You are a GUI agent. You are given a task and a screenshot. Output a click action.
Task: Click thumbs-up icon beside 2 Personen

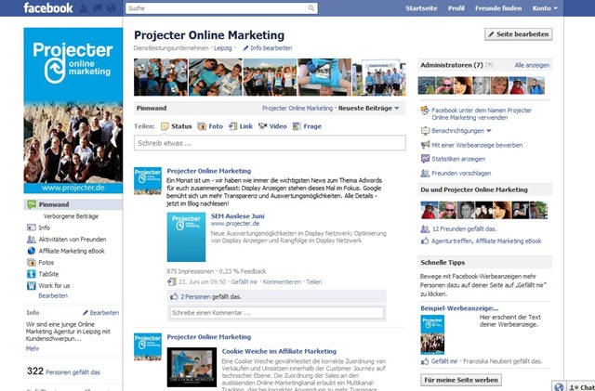(174, 296)
